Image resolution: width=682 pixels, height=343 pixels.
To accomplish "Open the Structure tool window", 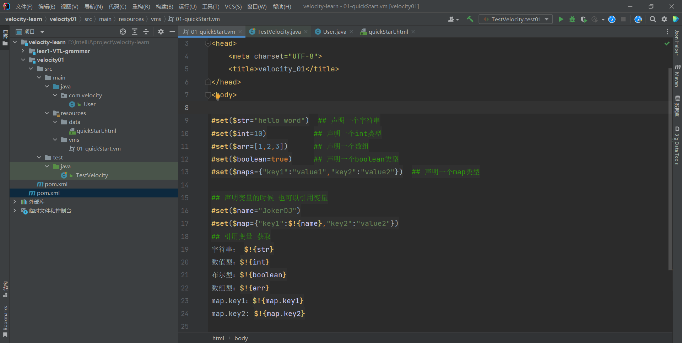I will pyautogui.click(x=5, y=289).
